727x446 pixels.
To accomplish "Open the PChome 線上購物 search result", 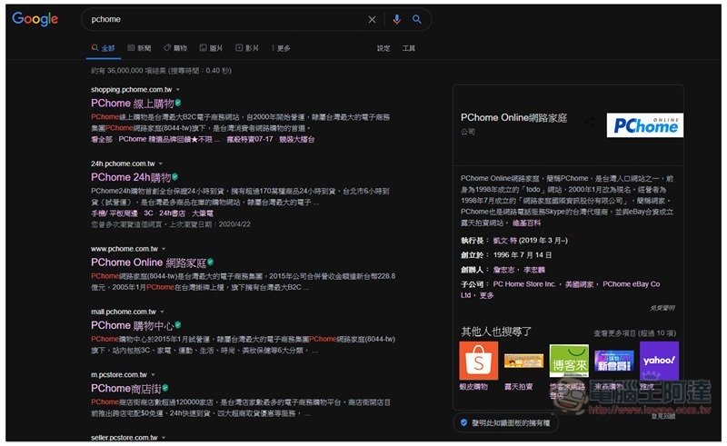I will (131, 104).
